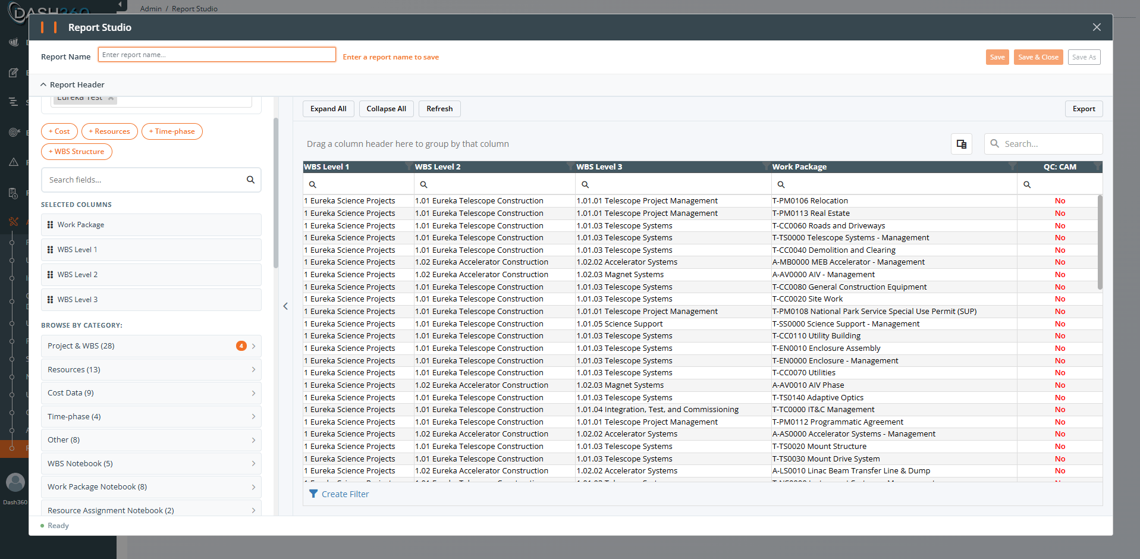The width and height of the screenshot is (1140, 559).
Task: Expand WBS Notebook (5) category
Action: [151, 463]
